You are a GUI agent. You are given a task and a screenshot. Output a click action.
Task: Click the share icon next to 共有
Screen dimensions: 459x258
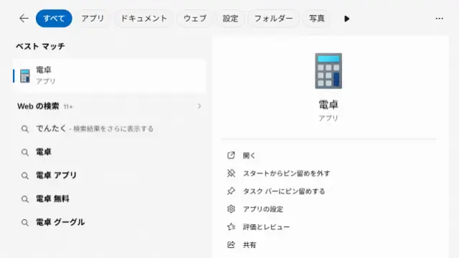(231, 244)
